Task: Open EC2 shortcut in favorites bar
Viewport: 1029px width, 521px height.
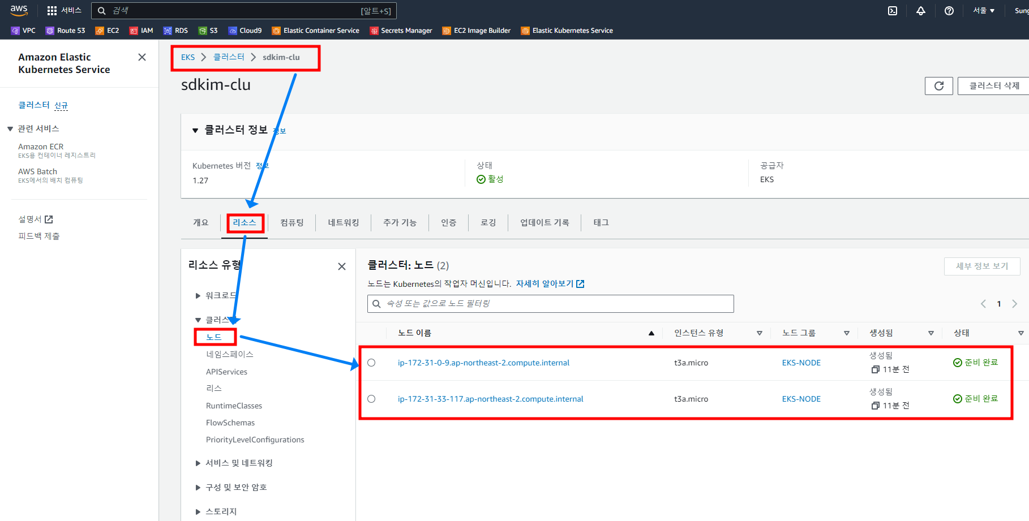Action: click(x=107, y=31)
